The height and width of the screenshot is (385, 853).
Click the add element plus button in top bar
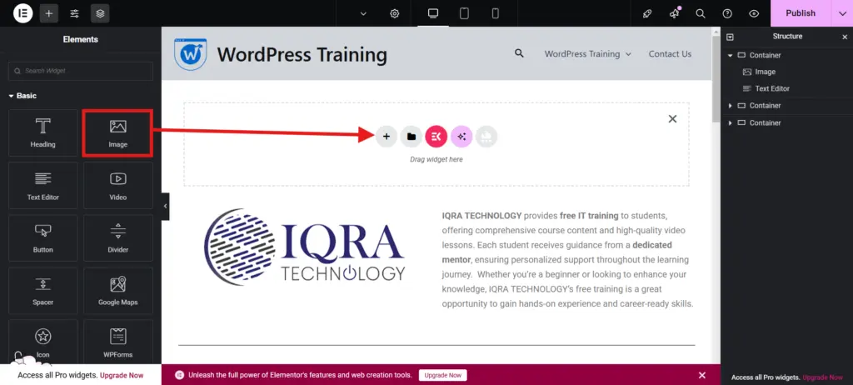click(x=49, y=13)
